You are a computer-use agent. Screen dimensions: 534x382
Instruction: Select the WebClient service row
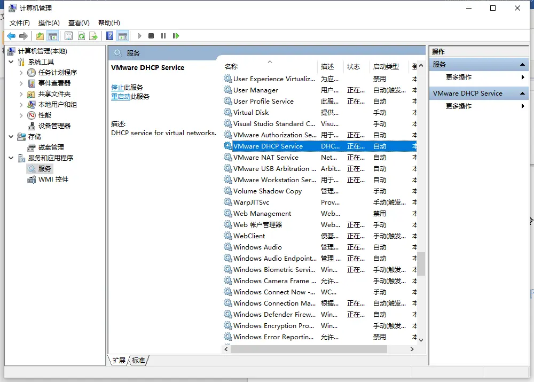pyautogui.click(x=319, y=236)
